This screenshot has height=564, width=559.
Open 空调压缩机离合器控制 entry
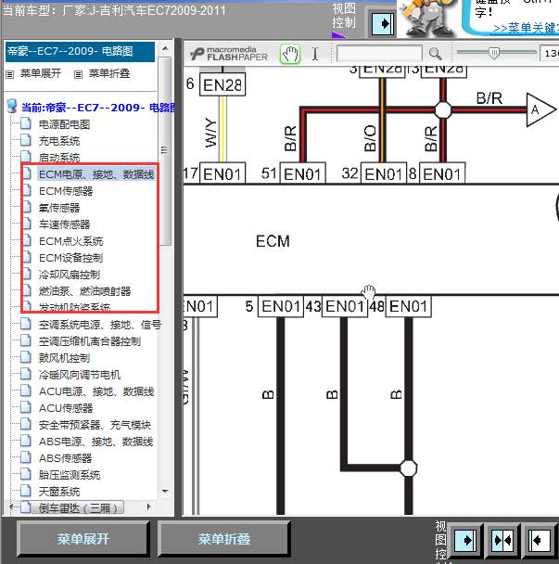pos(90,341)
